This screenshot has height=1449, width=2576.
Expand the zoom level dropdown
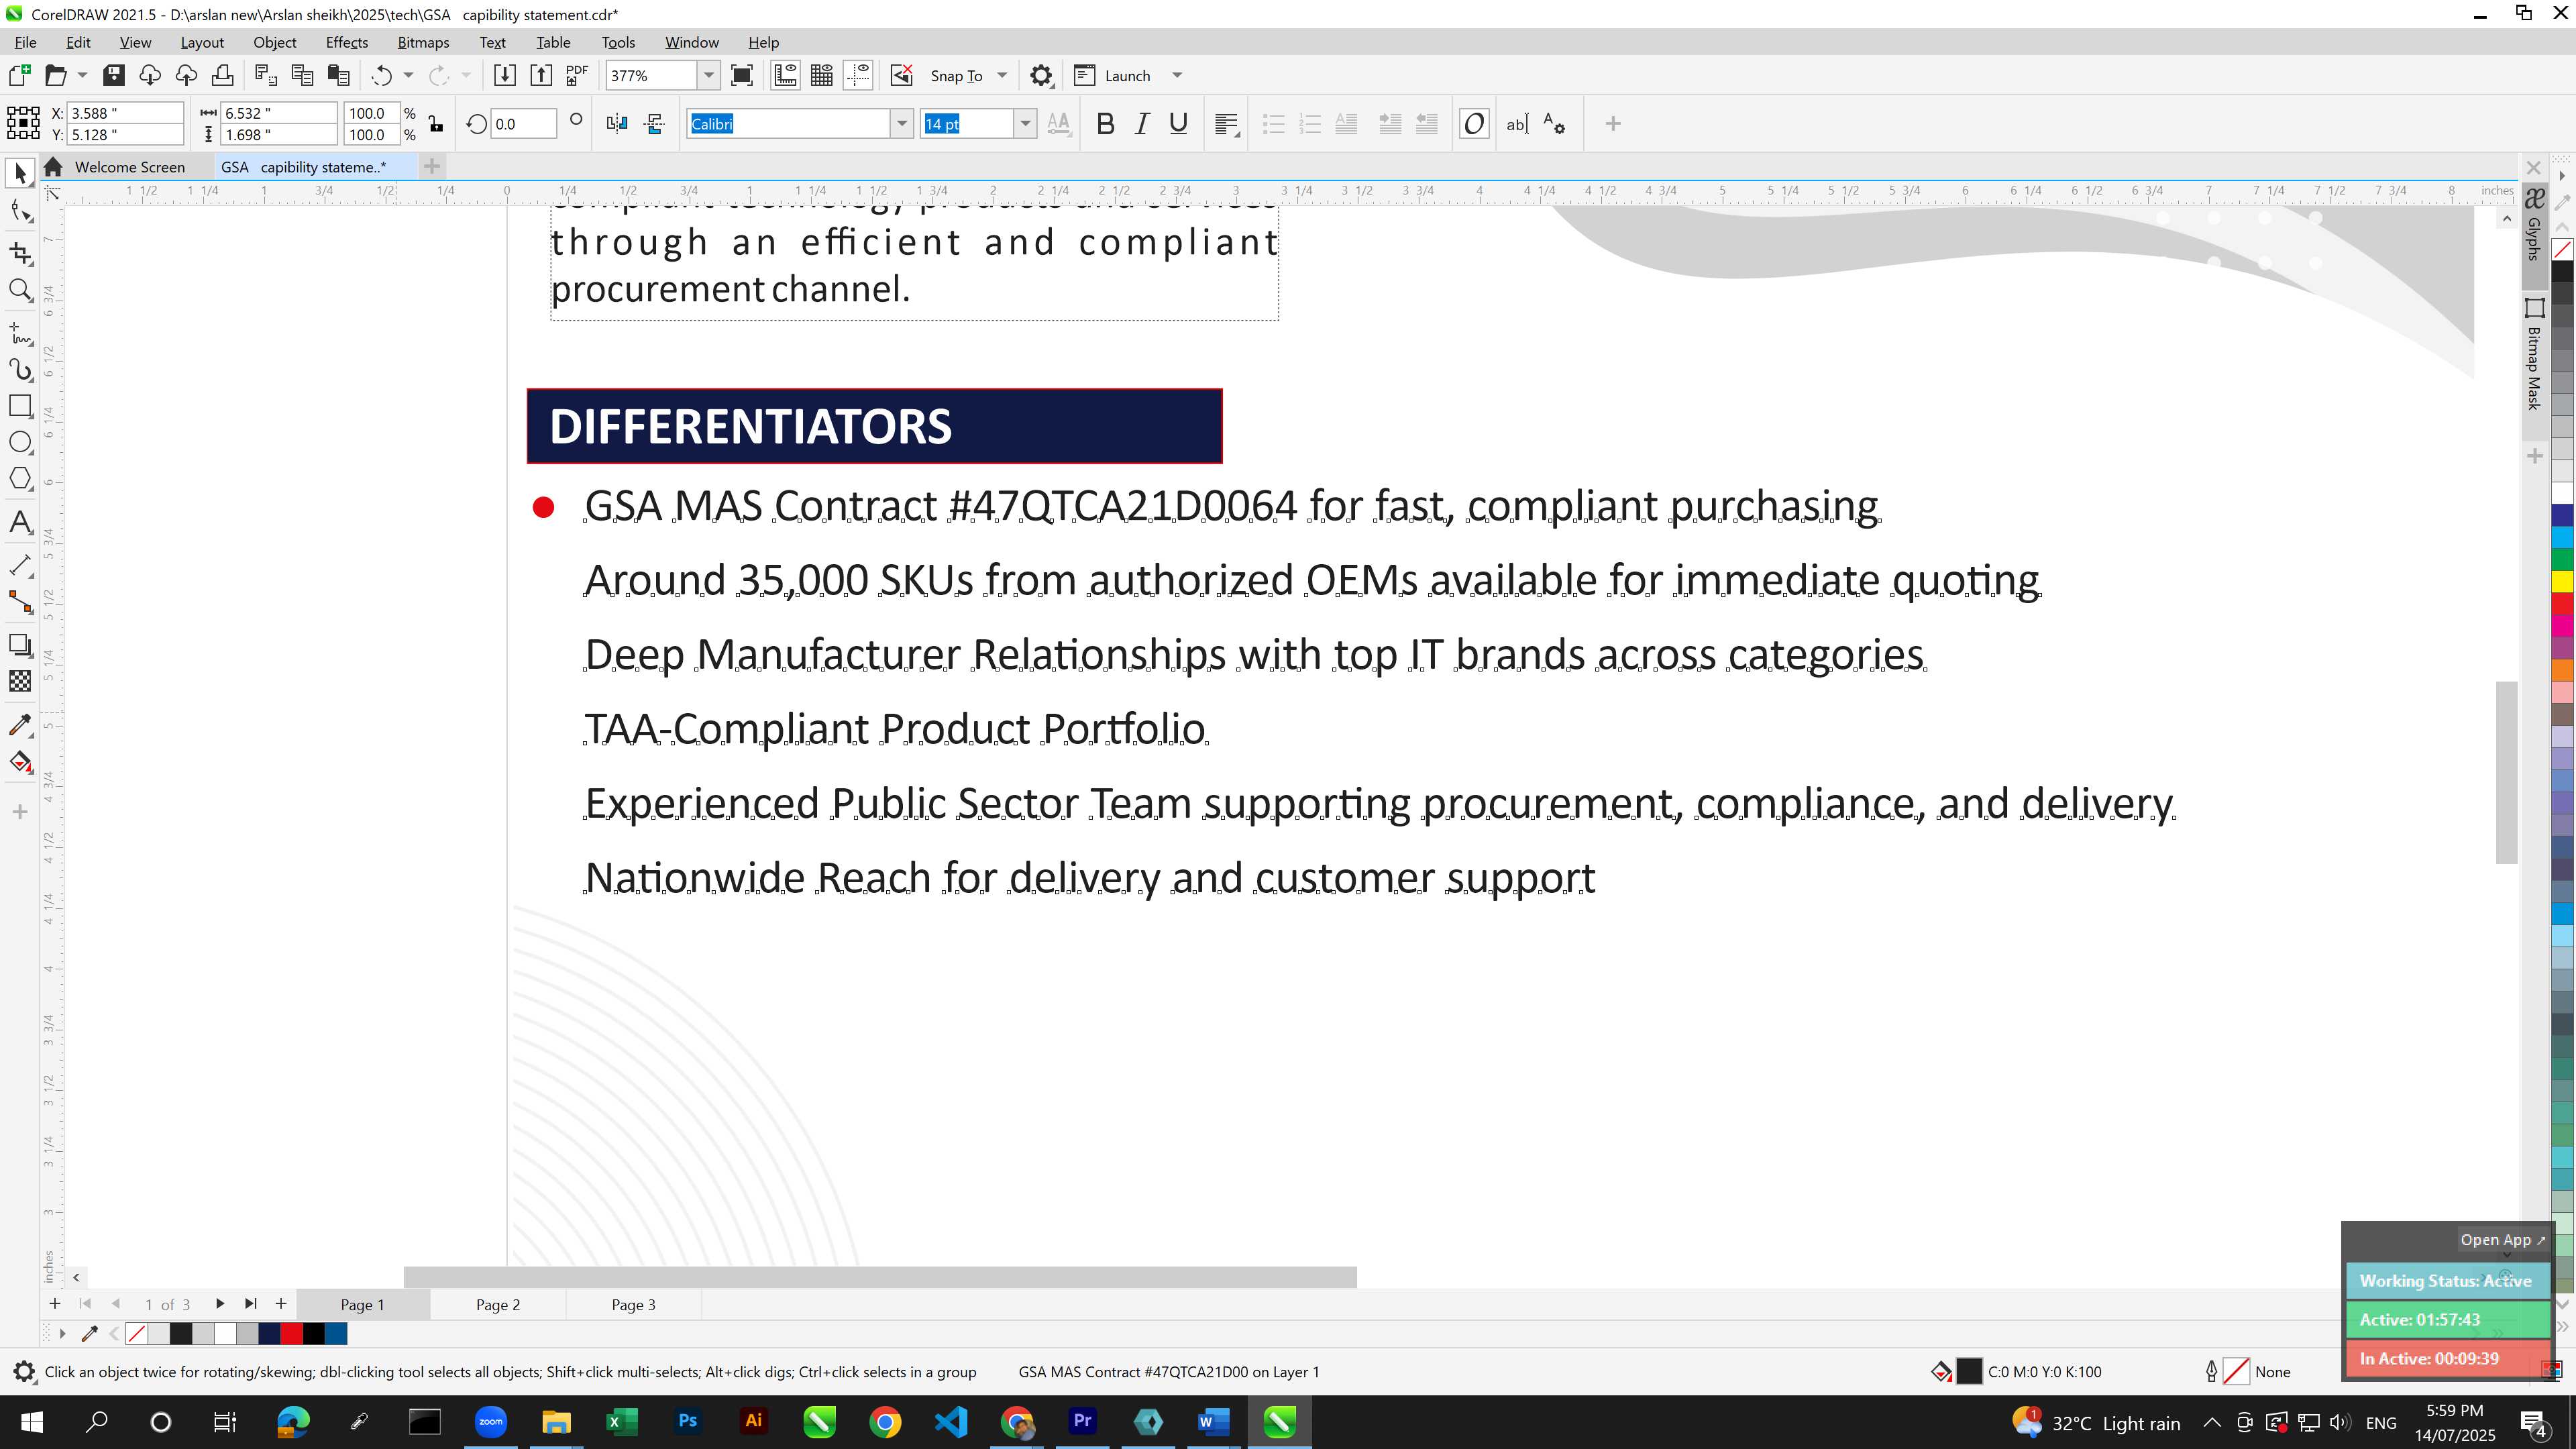coord(709,75)
